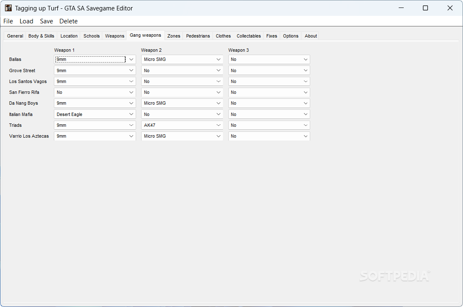This screenshot has height=307, width=463.
Task: Click the Weapon 3 column header
Action: coord(238,50)
